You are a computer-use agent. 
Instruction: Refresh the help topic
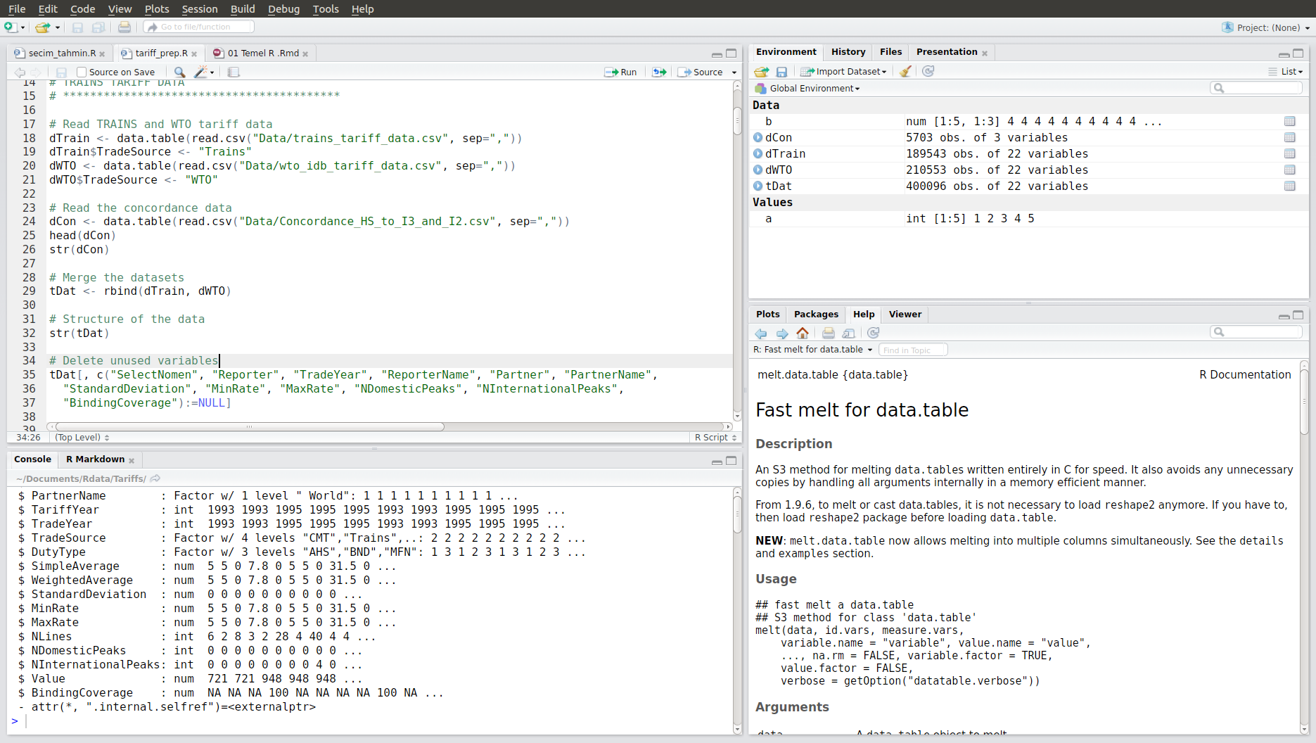[874, 333]
